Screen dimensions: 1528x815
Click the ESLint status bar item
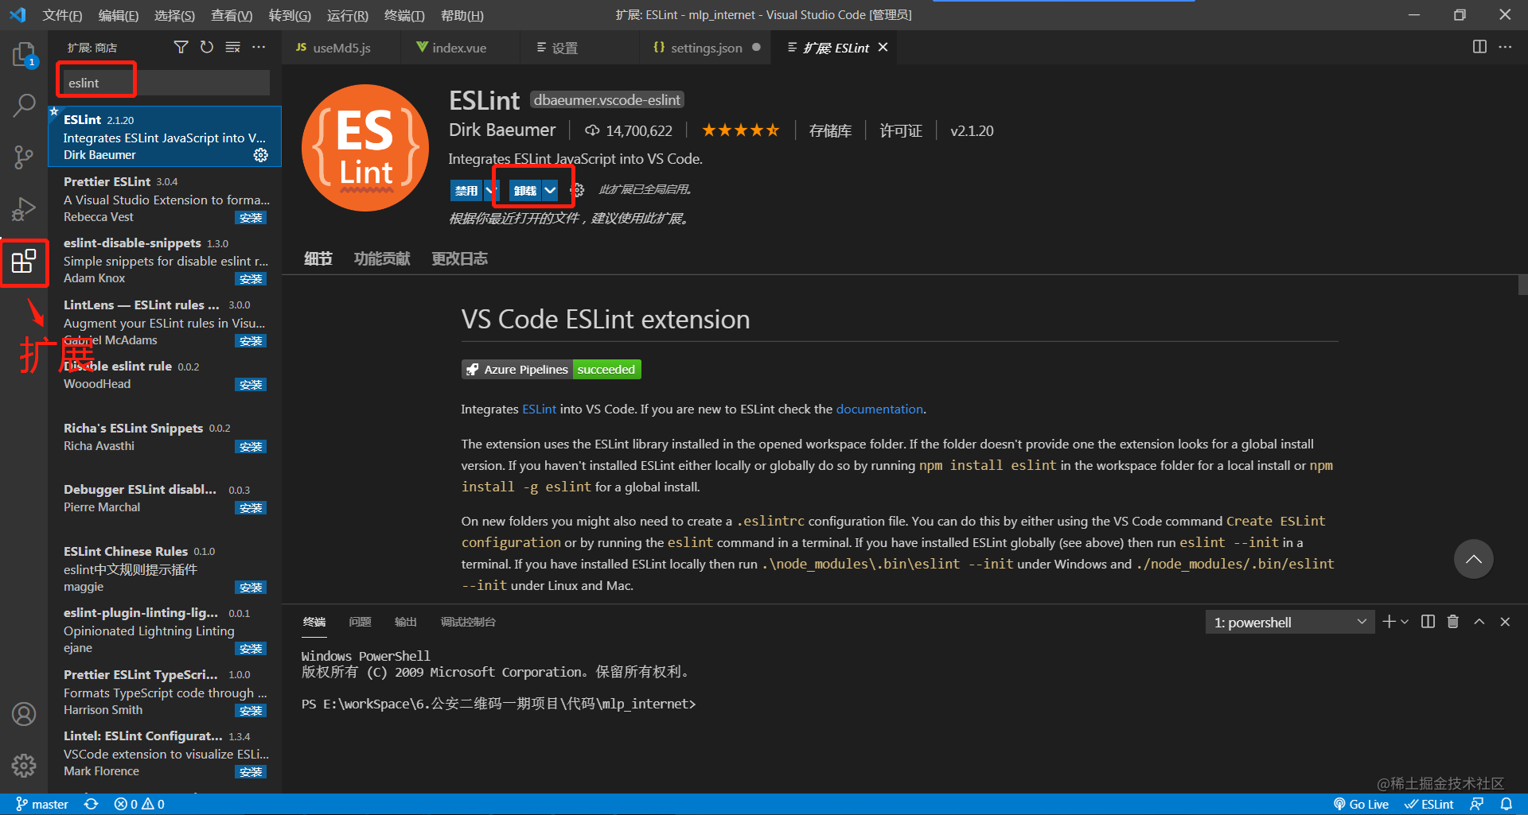click(x=1429, y=804)
